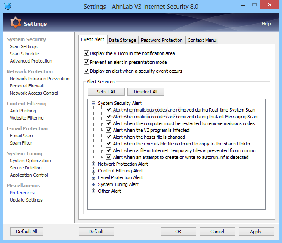The width and height of the screenshot is (282, 243).
Task: Click the AhnLab V3 title bar icon
Action: pyautogui.click(x=8, y=6)
